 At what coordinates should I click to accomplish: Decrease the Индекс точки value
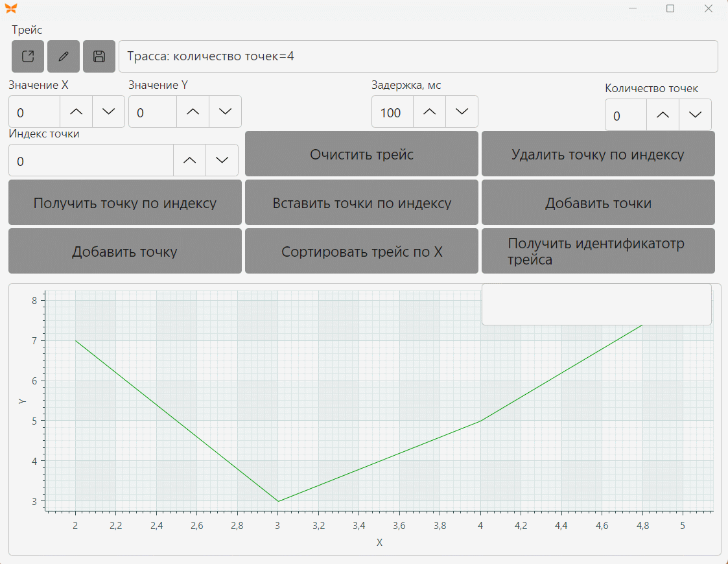click(222, 160)
